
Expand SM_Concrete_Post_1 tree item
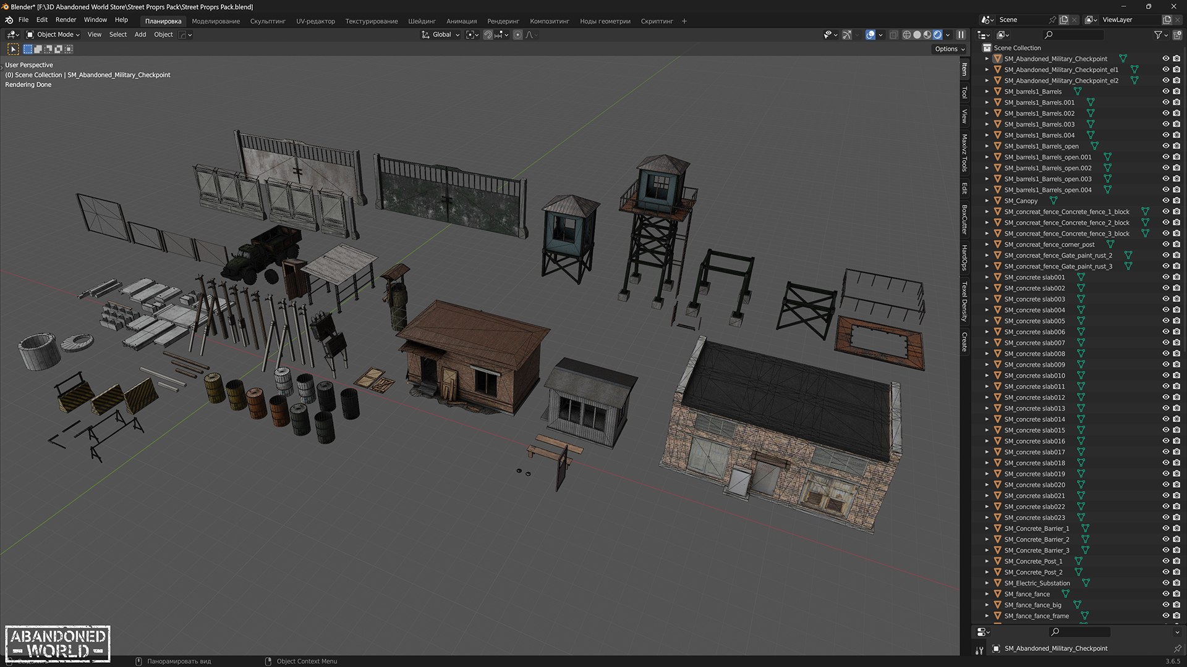click(x=987, y=561)
